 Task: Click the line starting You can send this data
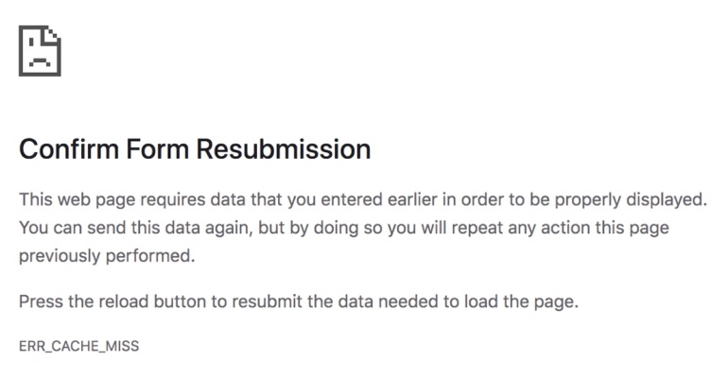click(x=344, y=228)
